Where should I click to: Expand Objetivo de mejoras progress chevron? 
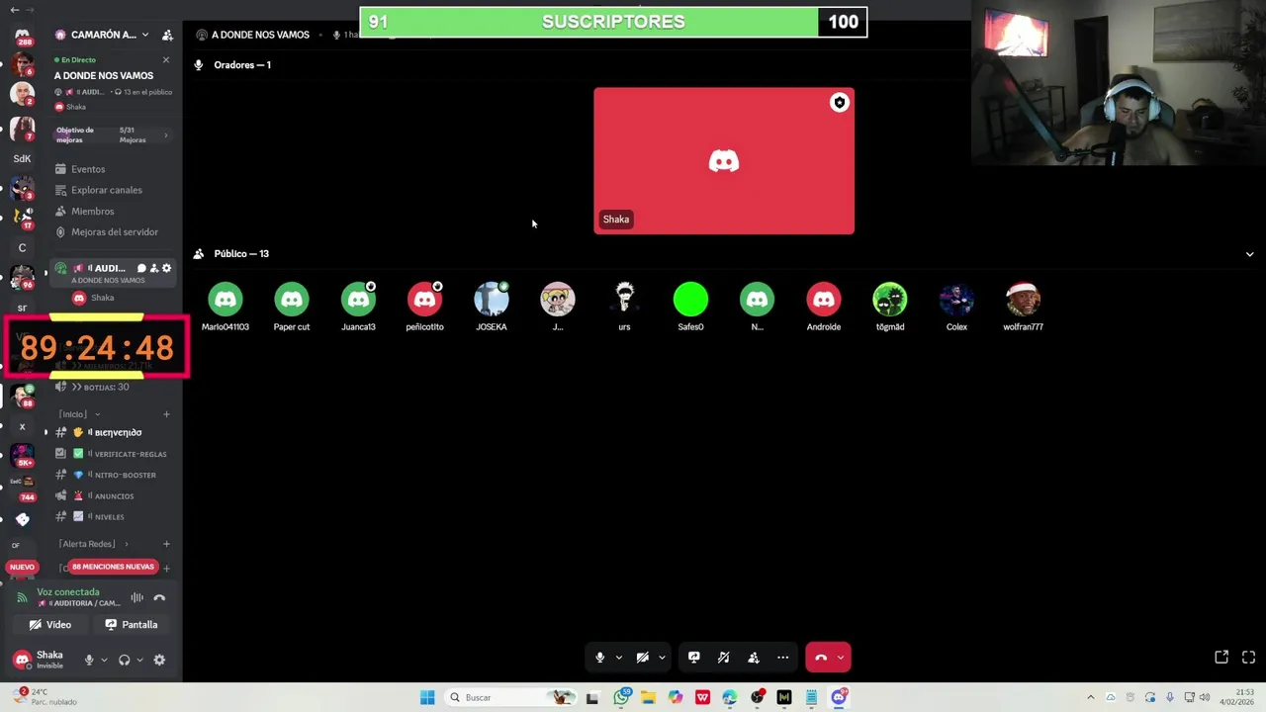165,135
